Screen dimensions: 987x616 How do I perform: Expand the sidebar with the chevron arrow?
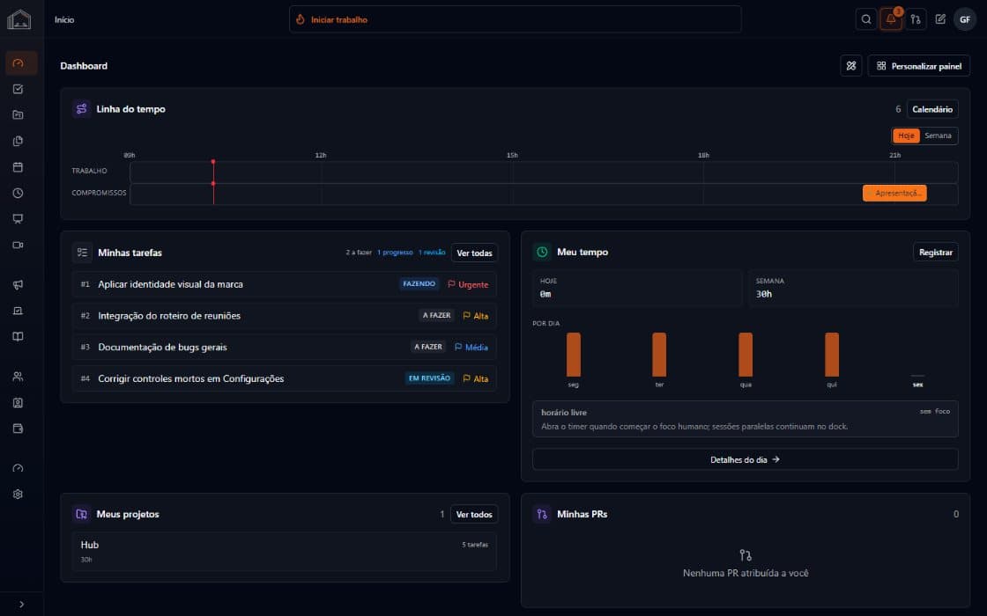coord(21,605)
